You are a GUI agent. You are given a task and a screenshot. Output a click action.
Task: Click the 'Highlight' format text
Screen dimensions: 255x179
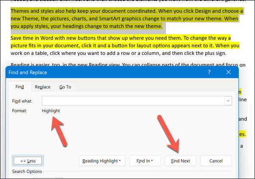click(51, 111)
